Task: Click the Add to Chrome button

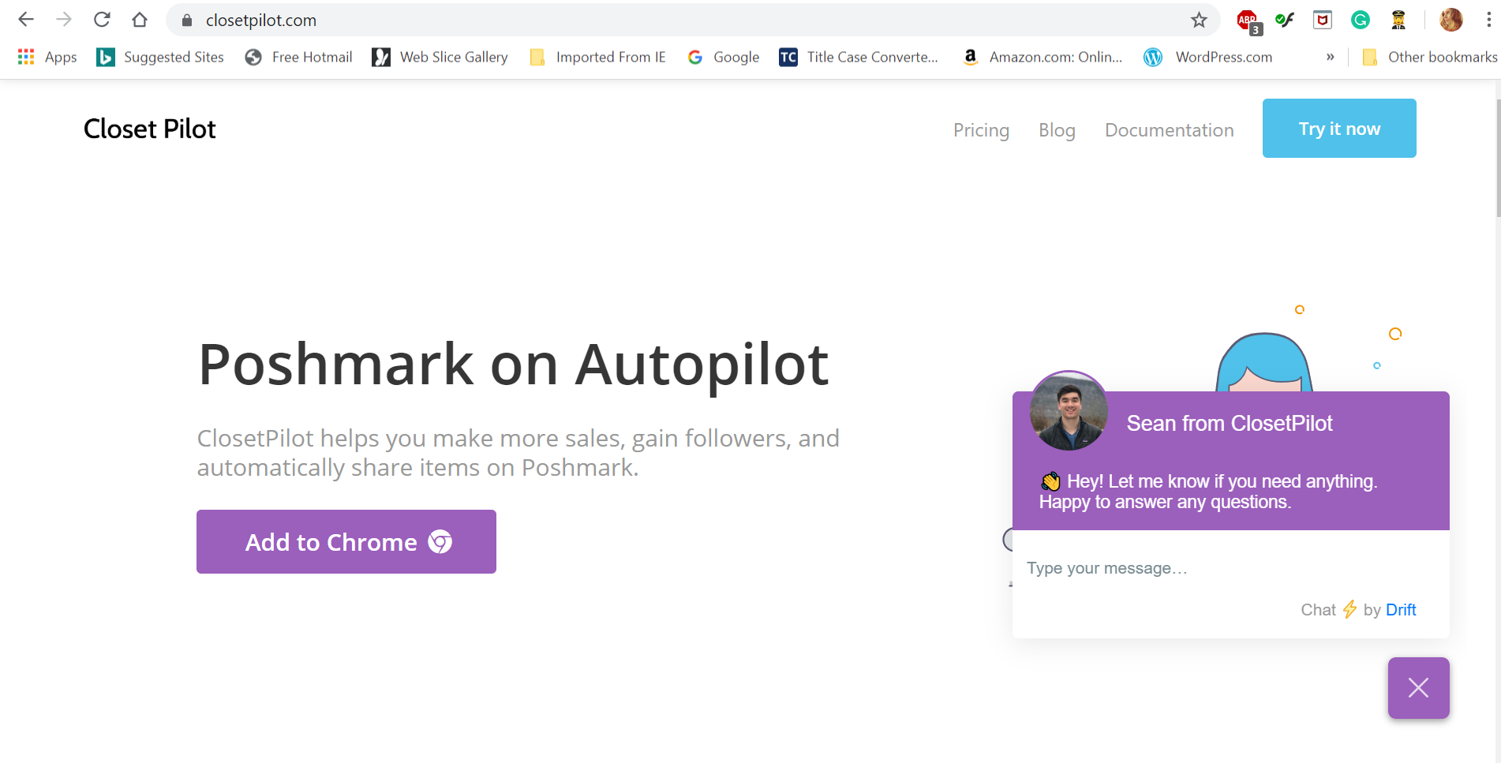Action: (346, 541)
